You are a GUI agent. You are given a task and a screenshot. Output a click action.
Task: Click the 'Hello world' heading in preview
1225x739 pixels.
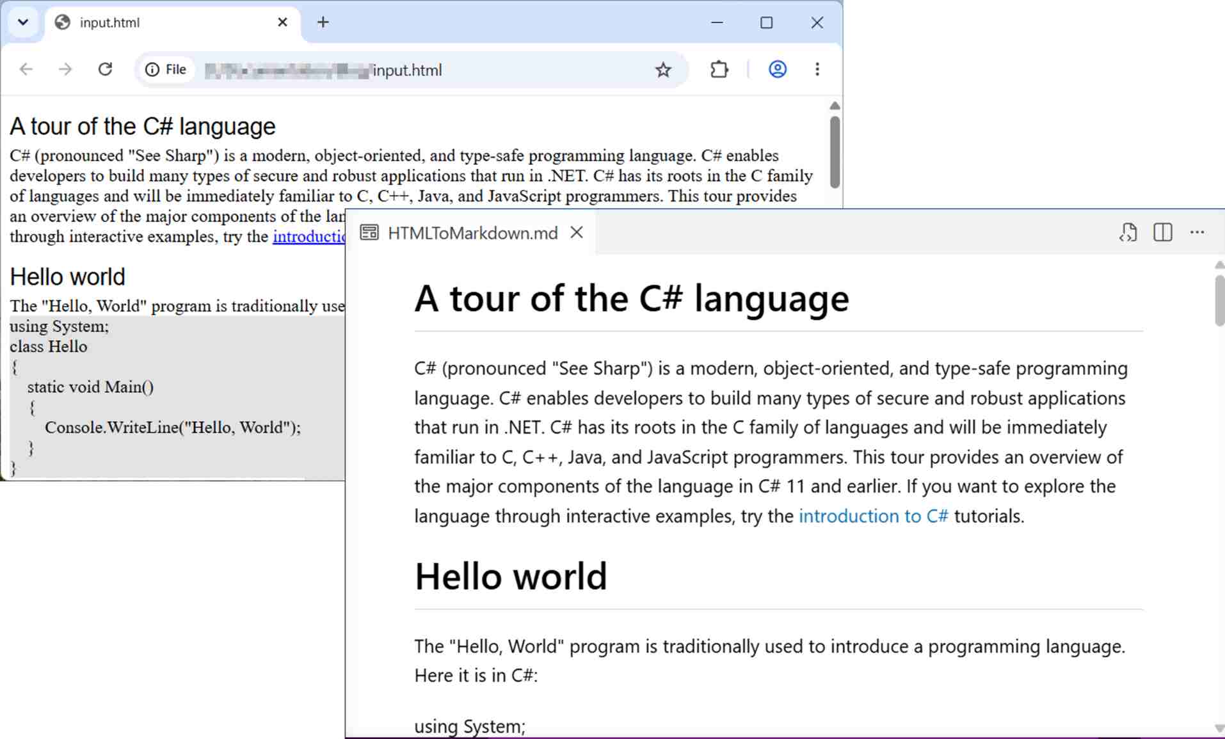click(x=511, y=576)
